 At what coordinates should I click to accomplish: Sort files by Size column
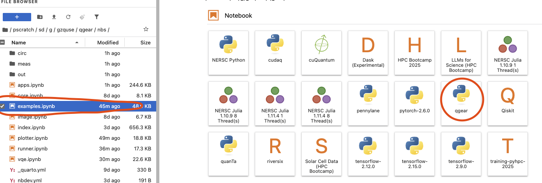[145, 42]
